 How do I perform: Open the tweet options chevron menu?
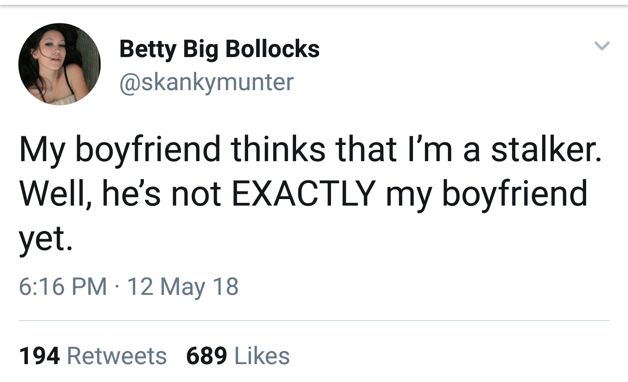click(x=602, y=45)
